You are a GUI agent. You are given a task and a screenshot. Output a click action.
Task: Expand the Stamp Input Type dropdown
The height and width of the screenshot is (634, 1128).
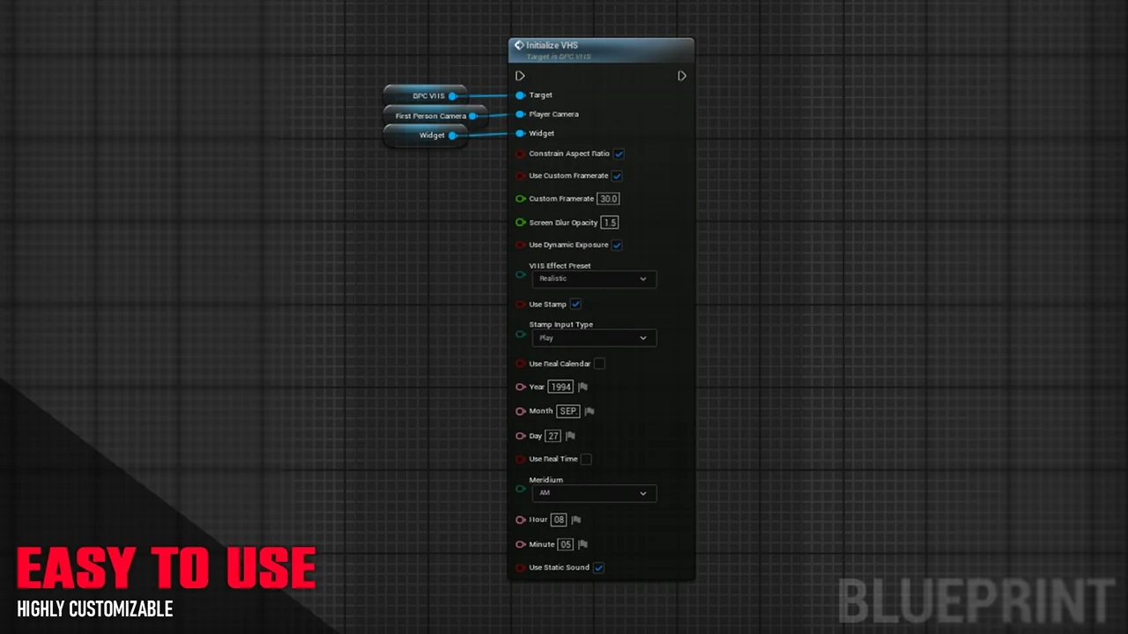[x=594, y=338]
